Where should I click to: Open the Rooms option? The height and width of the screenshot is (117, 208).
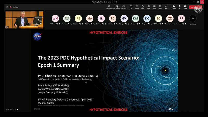tap(154, 7)
